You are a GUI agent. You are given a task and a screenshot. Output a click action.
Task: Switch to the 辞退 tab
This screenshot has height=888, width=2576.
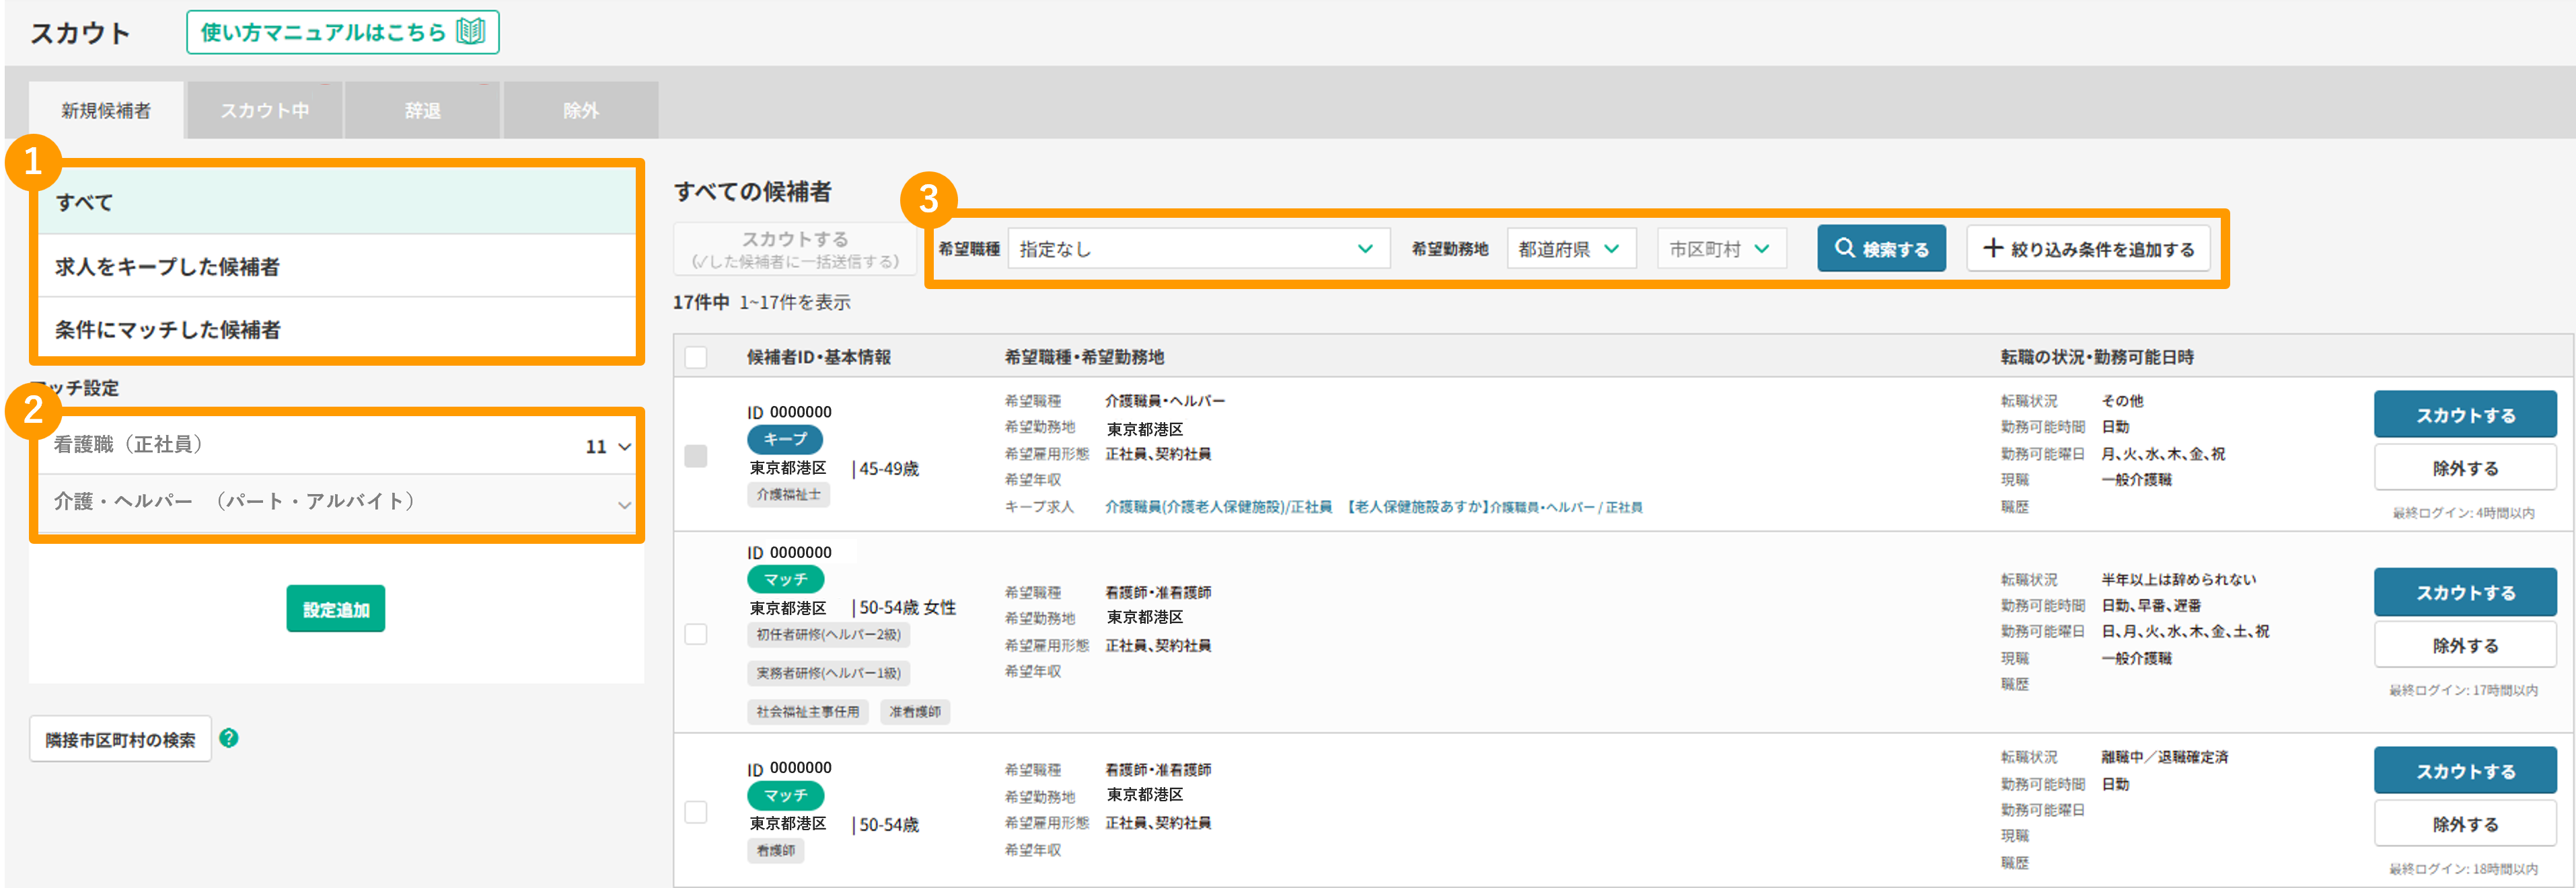point(422,111)
